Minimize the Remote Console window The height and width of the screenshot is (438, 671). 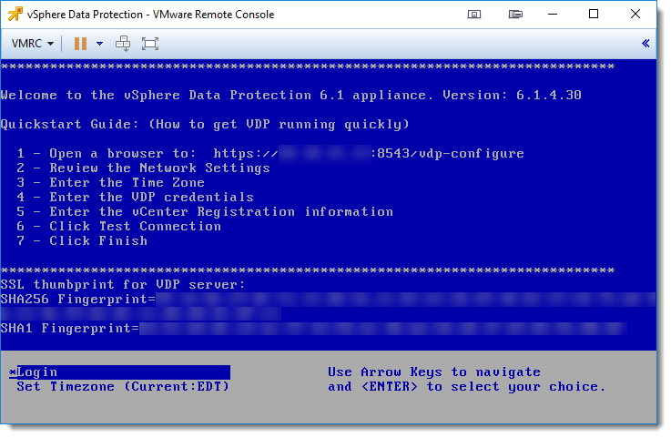553,15
